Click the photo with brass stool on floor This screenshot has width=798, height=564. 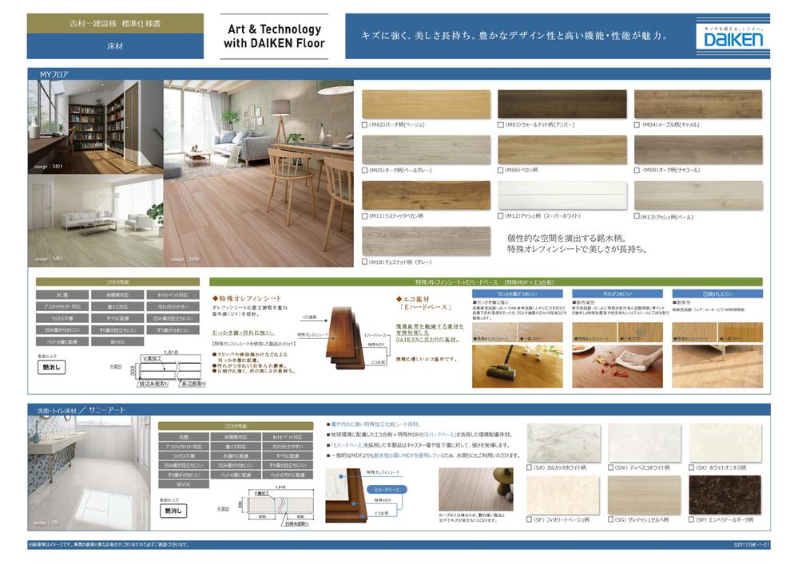coord(476,490)
